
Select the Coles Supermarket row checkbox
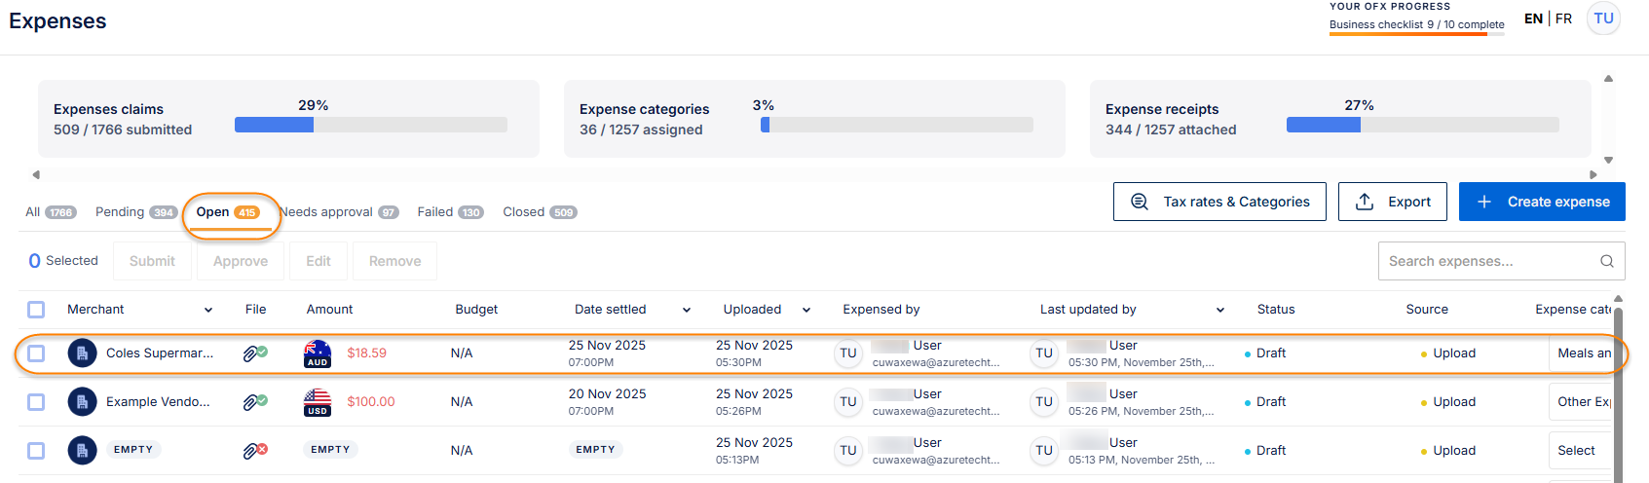coord(36,353)
